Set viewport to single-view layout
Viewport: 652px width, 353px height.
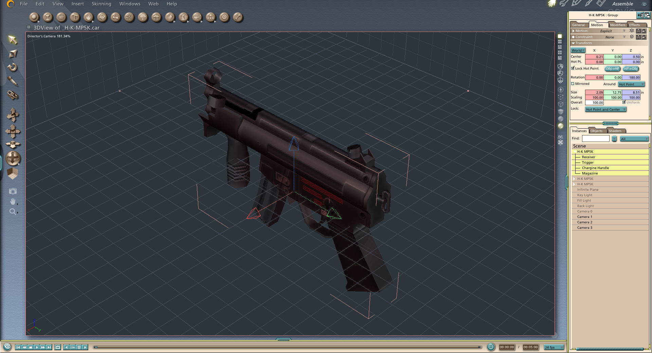pos(560,36)
